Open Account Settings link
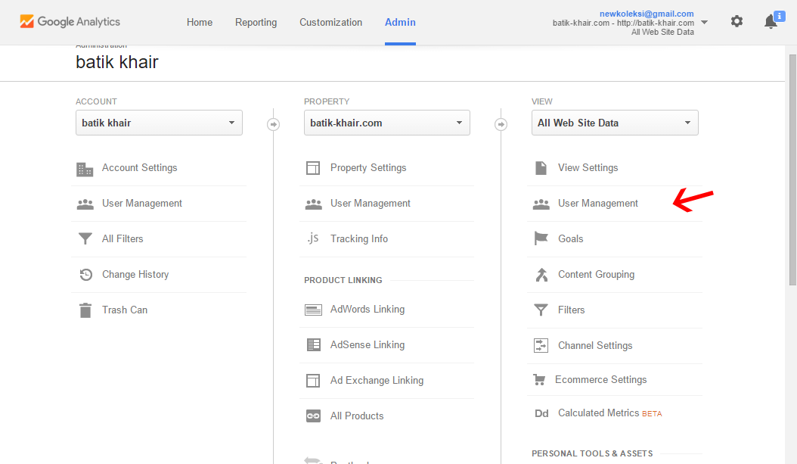 click(140, 168)
